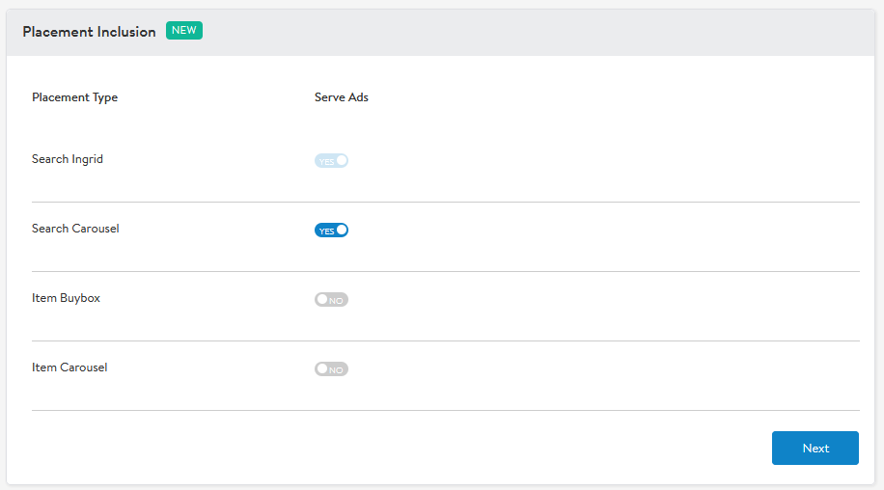The width and height of the screenshot is (884, 490).
Task: Select the Placement Type column header
Action: [74, 97]
